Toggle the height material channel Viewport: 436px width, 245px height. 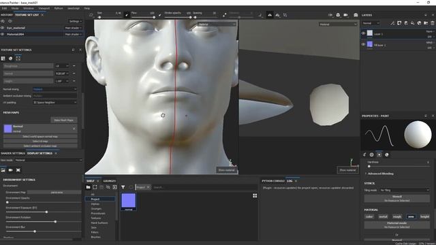pyautogui.click(x=424, y=216)
